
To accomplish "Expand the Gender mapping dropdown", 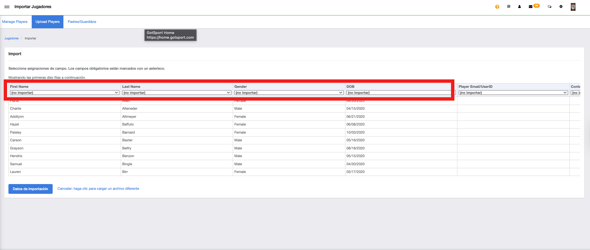I will pyautogui.click(x=289, y=93).
